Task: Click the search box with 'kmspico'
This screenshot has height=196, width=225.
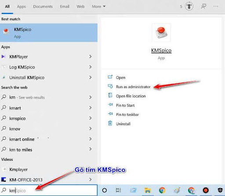Action: pos(49,190)
